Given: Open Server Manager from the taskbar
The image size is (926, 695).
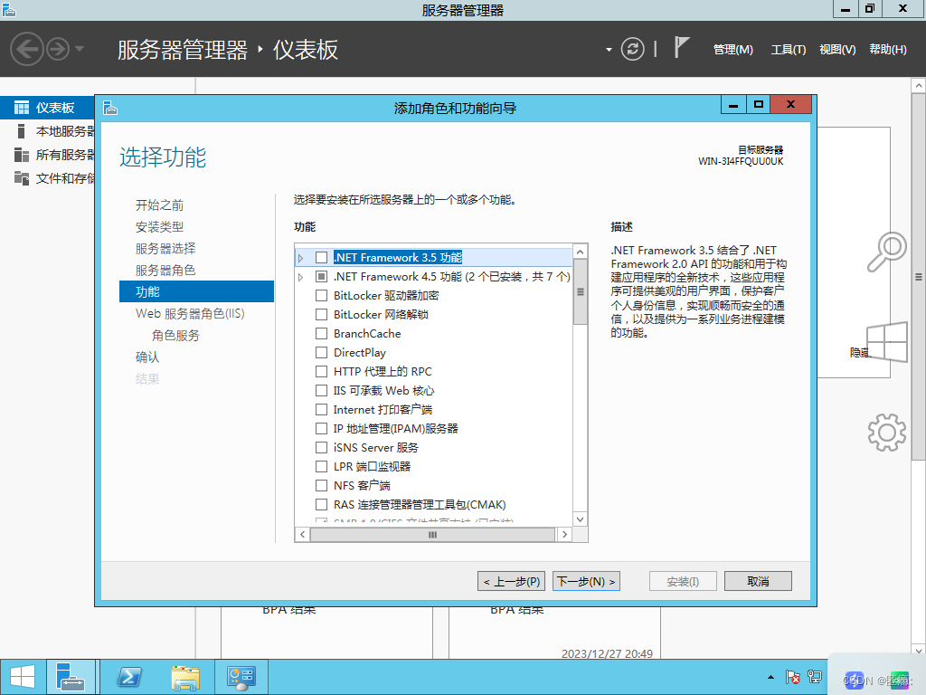Looking at the screenshot, I should 71,677.
